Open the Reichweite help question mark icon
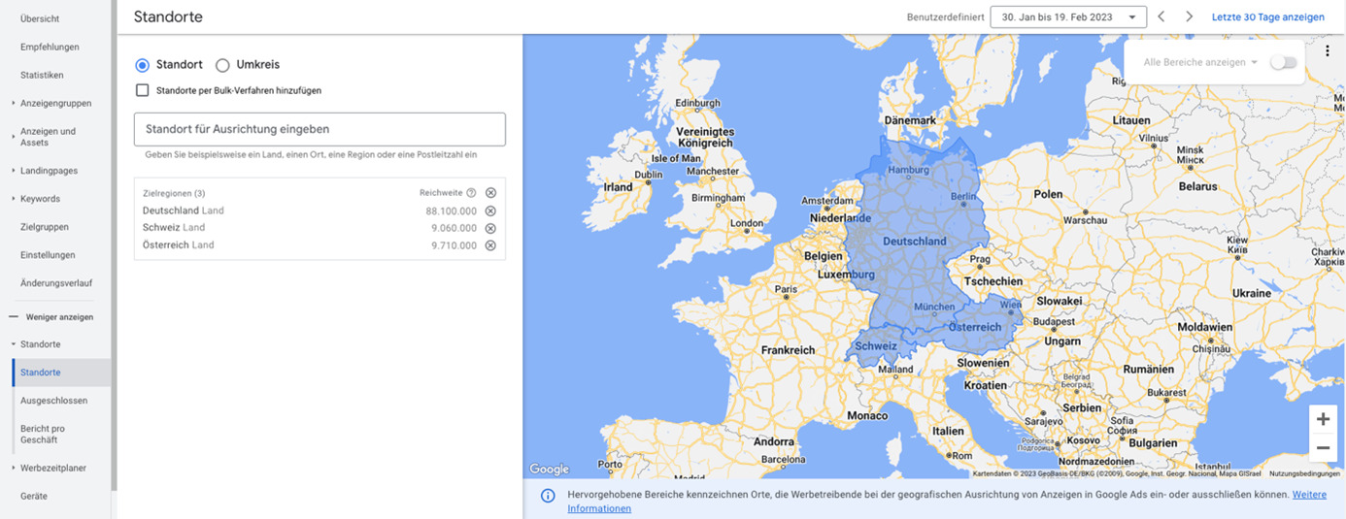This screenshot has width=1346, height=519. pyautogui.click(x=471, y=193)
